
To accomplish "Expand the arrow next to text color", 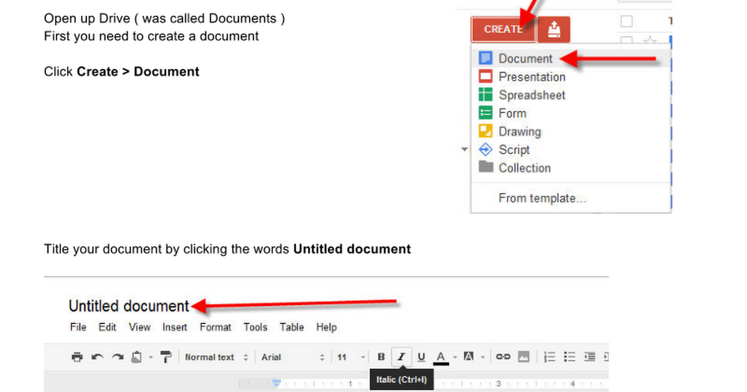I will click(x=454, y=358).
